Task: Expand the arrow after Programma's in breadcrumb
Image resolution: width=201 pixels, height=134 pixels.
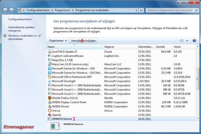Action: coord(73,10)
